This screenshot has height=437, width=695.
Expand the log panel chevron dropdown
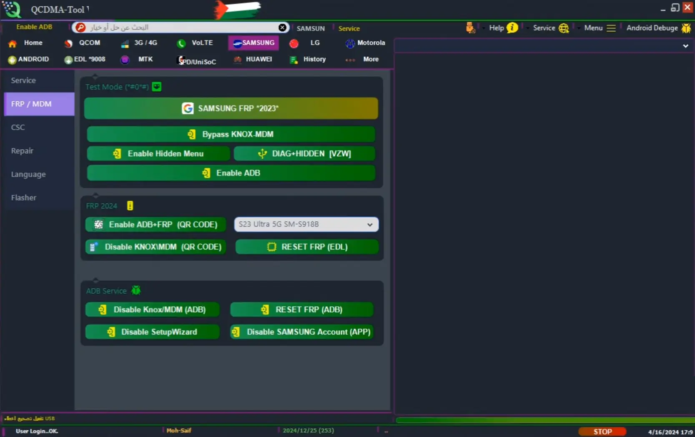click(x=685, y=46)
